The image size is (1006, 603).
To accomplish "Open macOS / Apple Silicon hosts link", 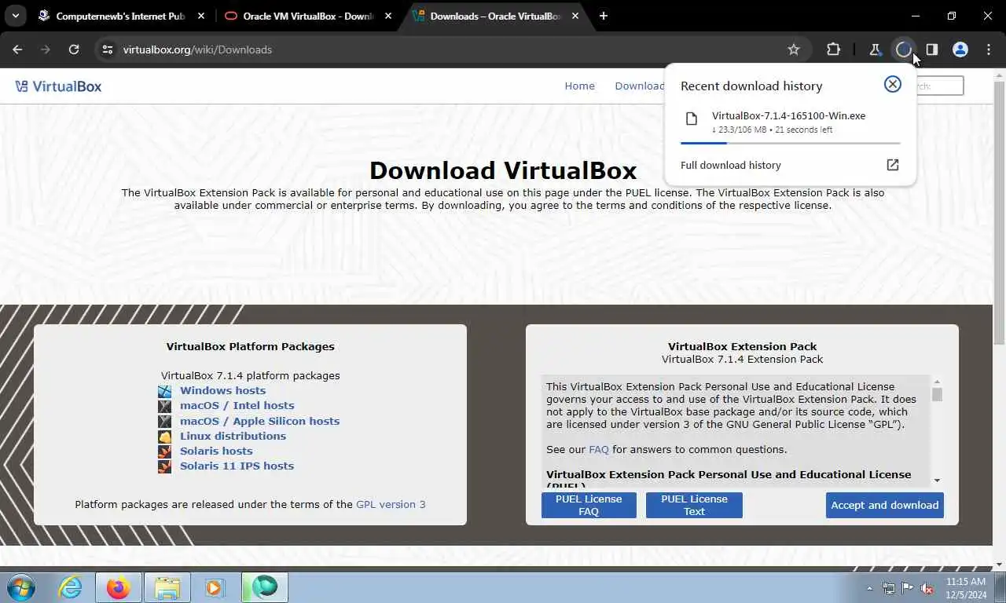I will (259, 421).
